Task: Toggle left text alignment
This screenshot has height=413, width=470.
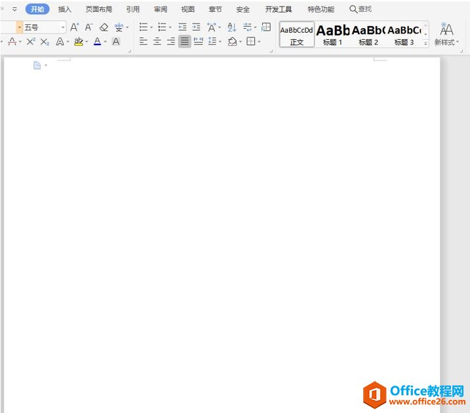Action: (144, 41)
